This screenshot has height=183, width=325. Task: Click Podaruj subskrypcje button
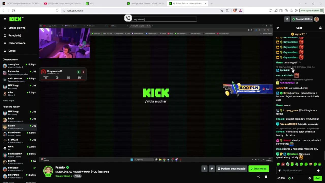click(232, 169)
